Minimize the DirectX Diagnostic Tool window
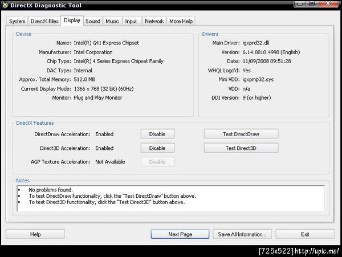The image size is (342, 257). point(300,4)
